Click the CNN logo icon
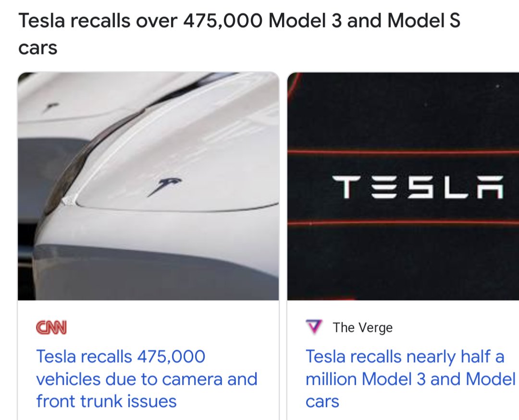Screen dimensions: 519x420 coord(51,328)
